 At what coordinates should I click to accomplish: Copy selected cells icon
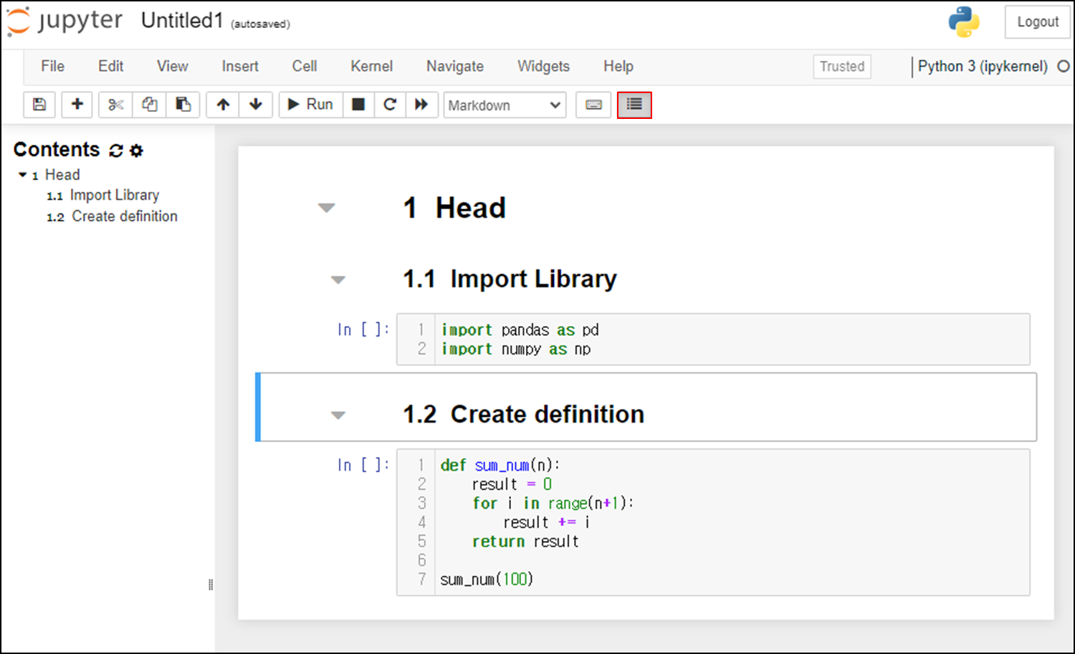pos(149,105)
